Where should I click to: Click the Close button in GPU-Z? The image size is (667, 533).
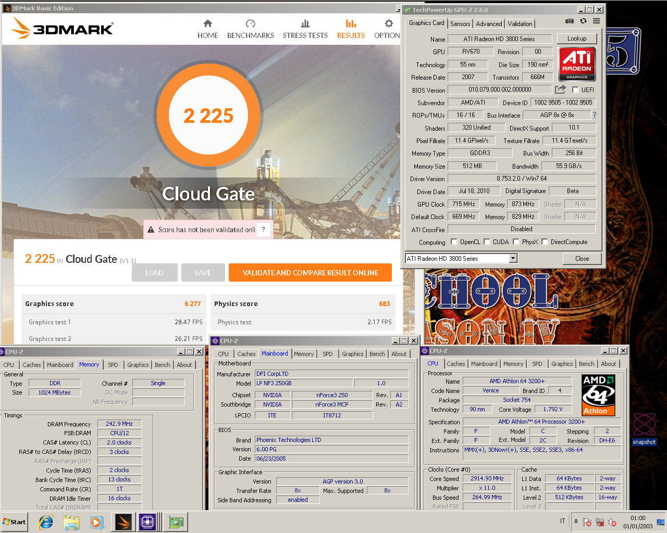click(x=582, y=258)
